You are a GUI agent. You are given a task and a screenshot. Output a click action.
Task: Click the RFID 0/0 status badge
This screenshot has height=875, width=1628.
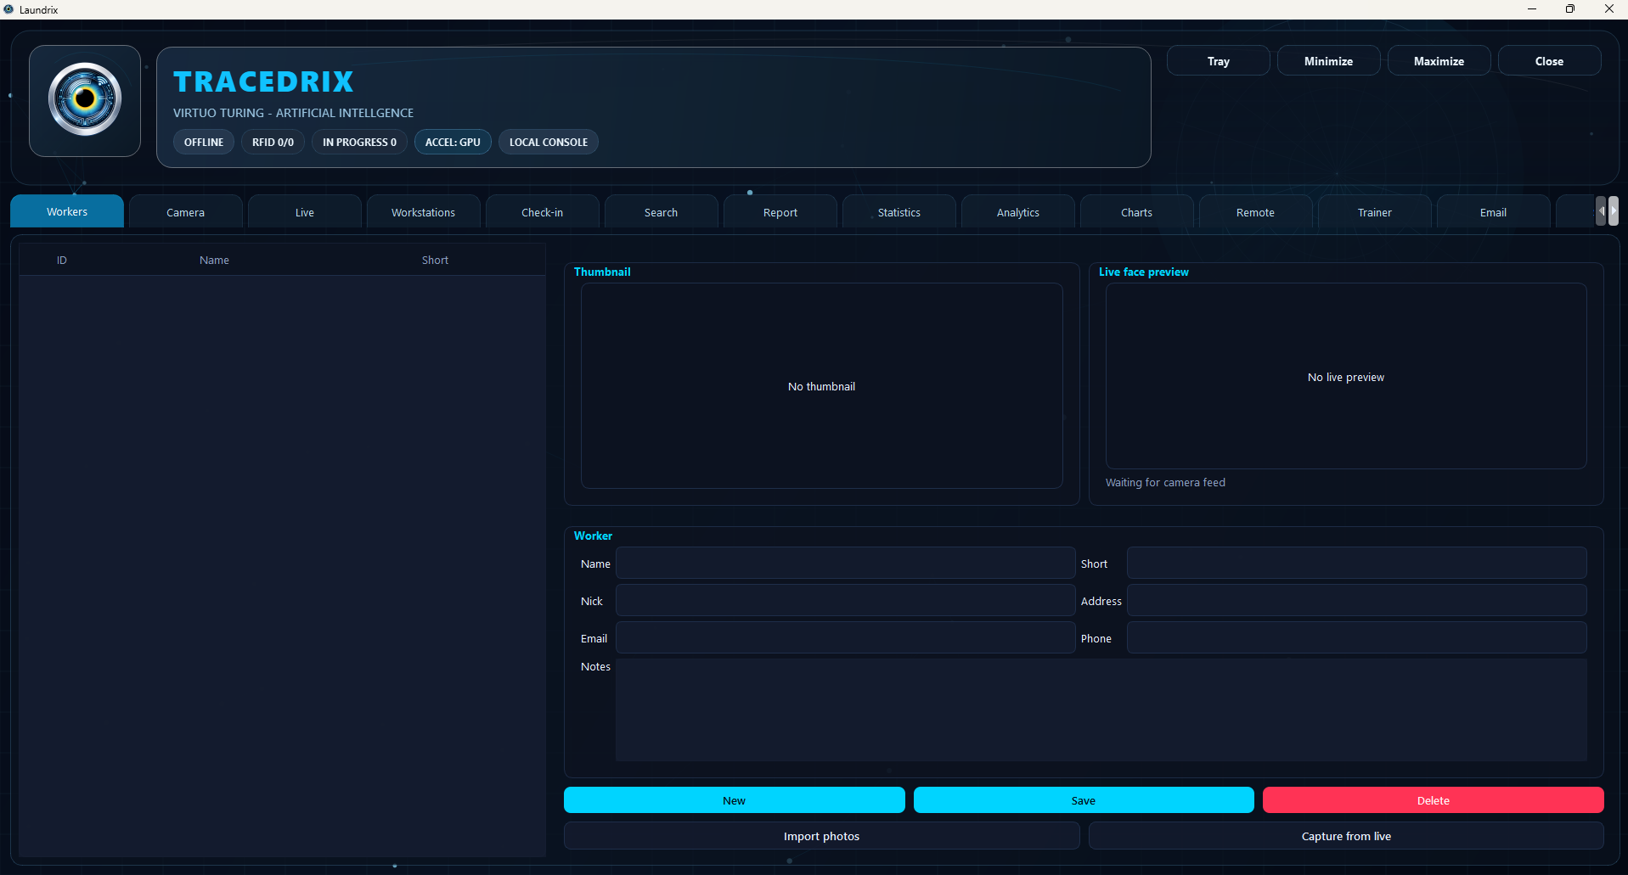pos(272,142)
